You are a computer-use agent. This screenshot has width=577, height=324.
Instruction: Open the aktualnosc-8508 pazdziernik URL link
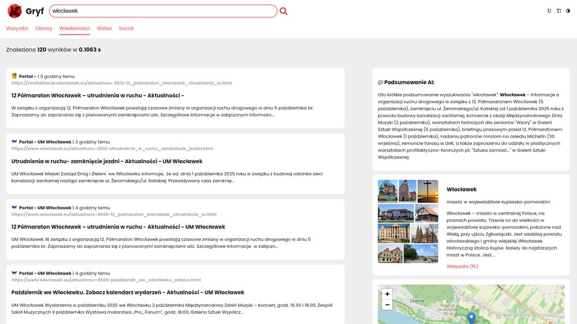tap(106, 280)
